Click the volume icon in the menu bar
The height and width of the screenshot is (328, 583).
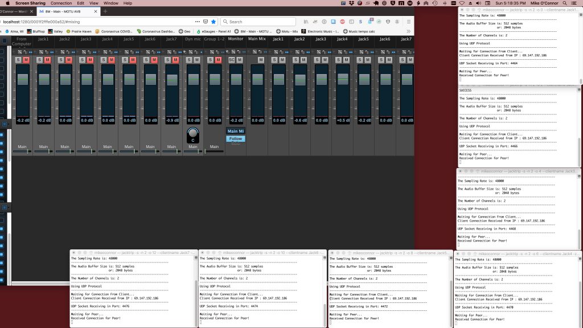(478, 3)
